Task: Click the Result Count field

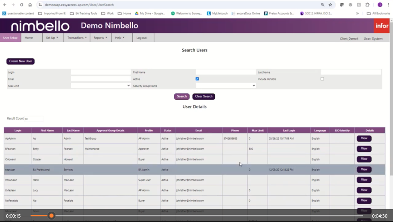Action: (x=33, y=119)
